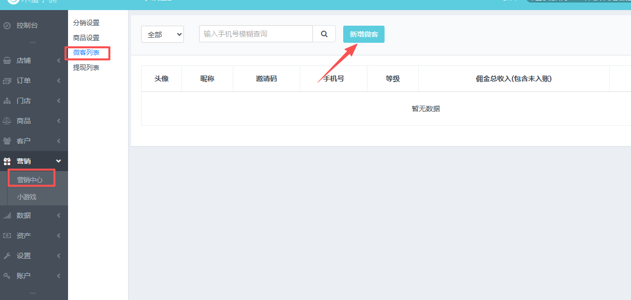Click the 客户 customers group icon
This screenshot has width=631, height=300.
point(7,141)
